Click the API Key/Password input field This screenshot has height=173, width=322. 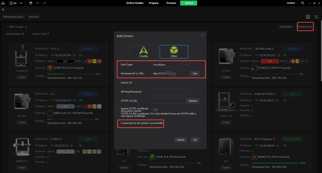(x=170, y=92)
